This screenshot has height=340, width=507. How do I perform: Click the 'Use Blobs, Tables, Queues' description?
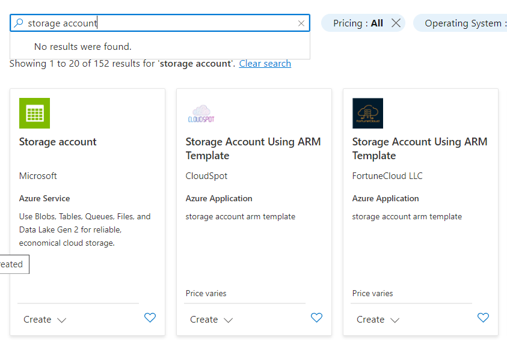[85, 229]
